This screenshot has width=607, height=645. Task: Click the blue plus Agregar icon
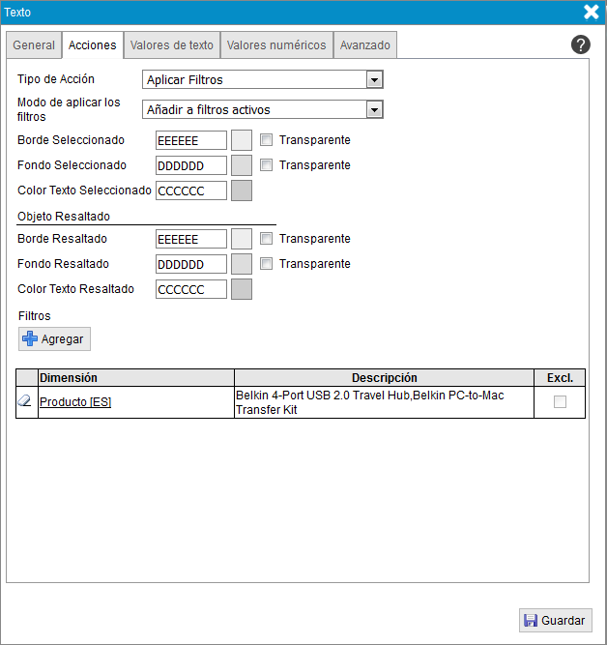pos(30,339)
